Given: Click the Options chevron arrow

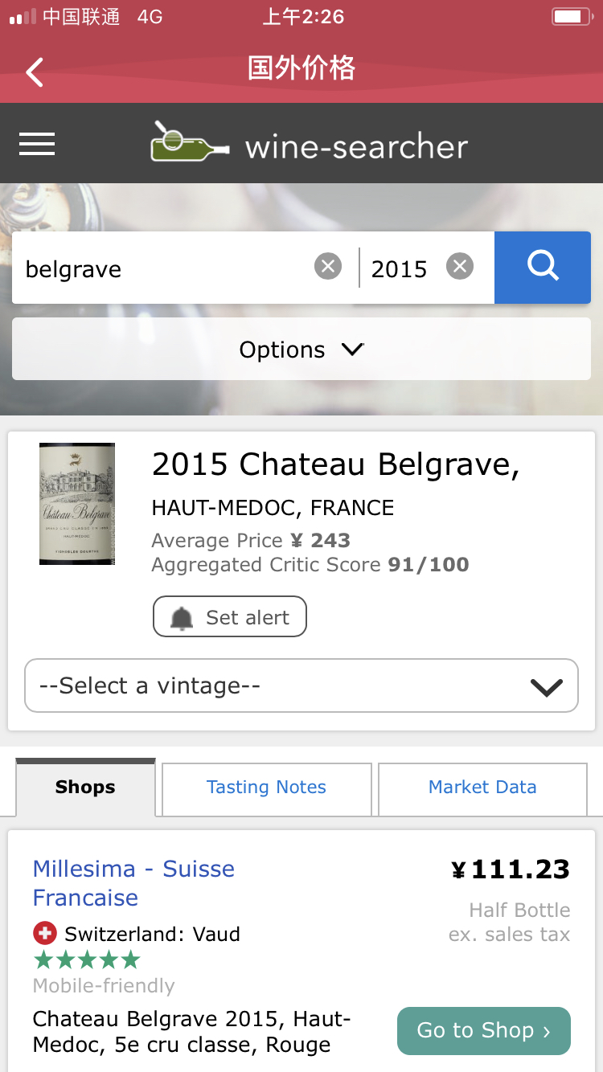Looking at the screenshot, I should (352, 350).
